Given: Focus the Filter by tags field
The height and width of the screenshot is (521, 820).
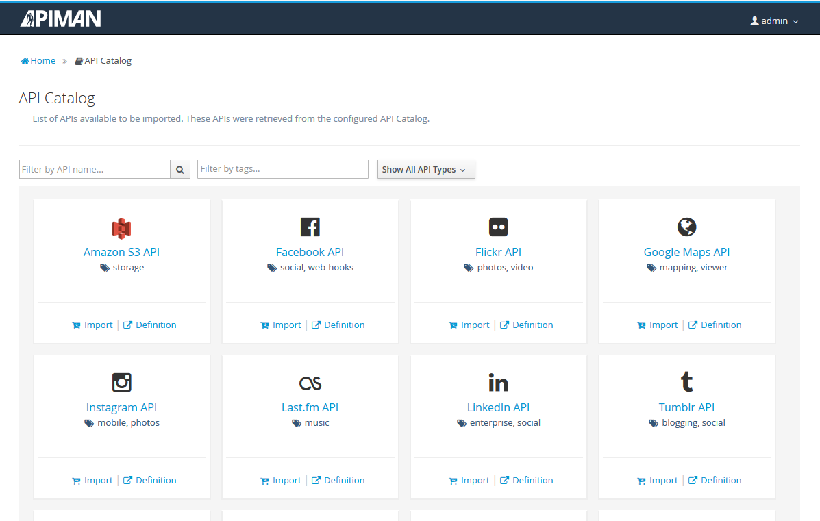Looking at the screenshot, I should 283,169.
